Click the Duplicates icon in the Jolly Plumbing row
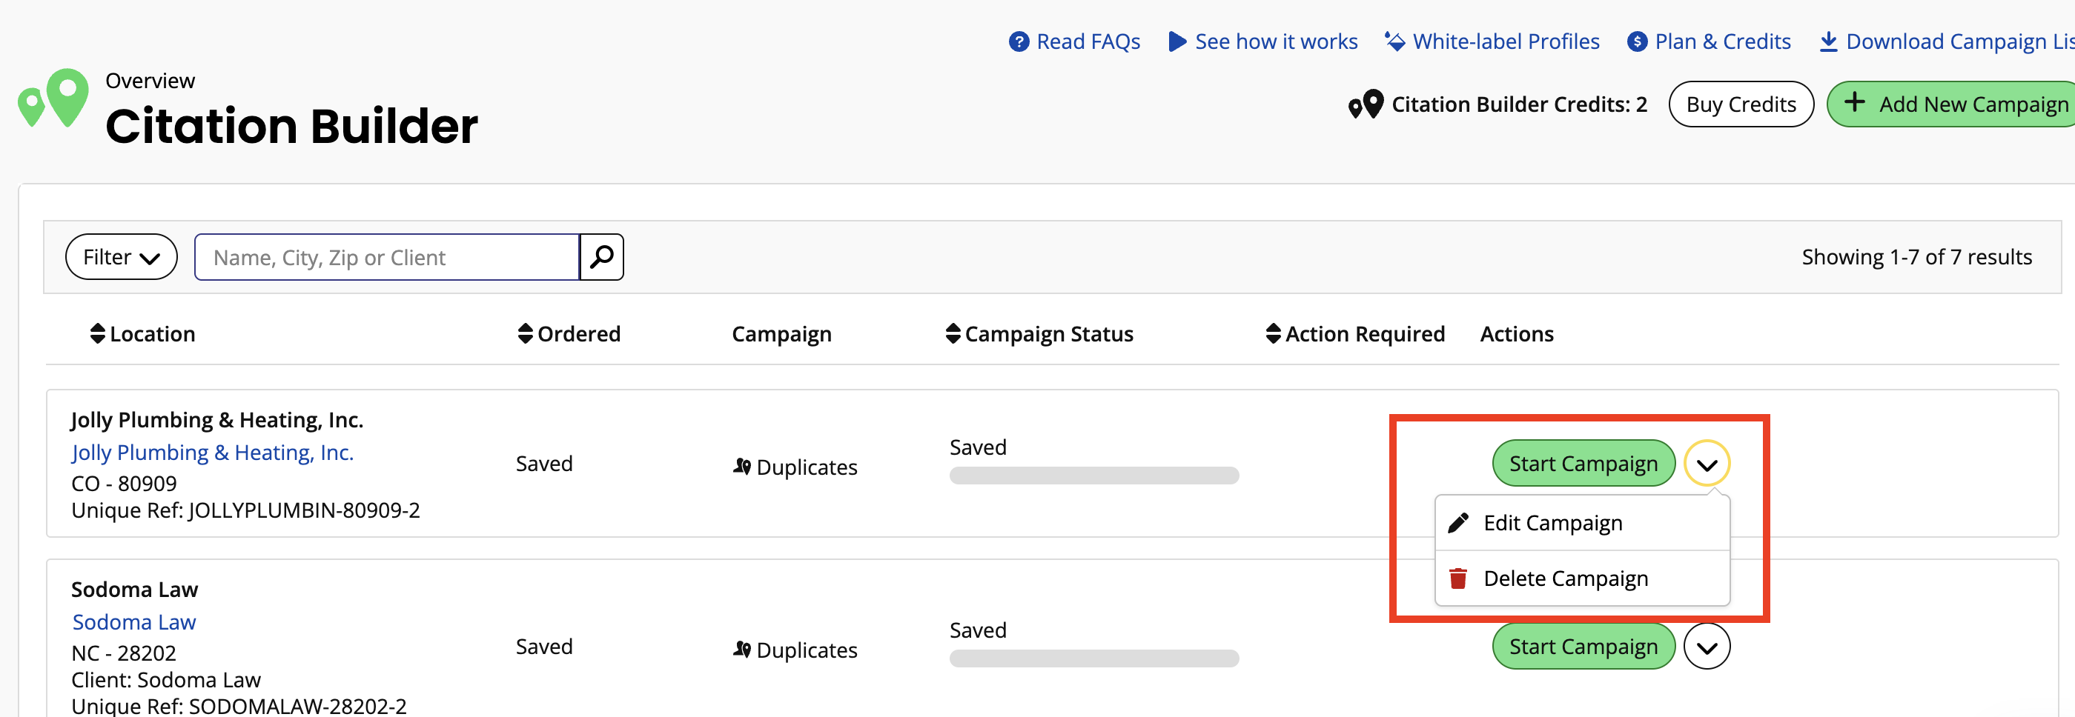The height and width of the screenshot is (717, 2075). 742,466
